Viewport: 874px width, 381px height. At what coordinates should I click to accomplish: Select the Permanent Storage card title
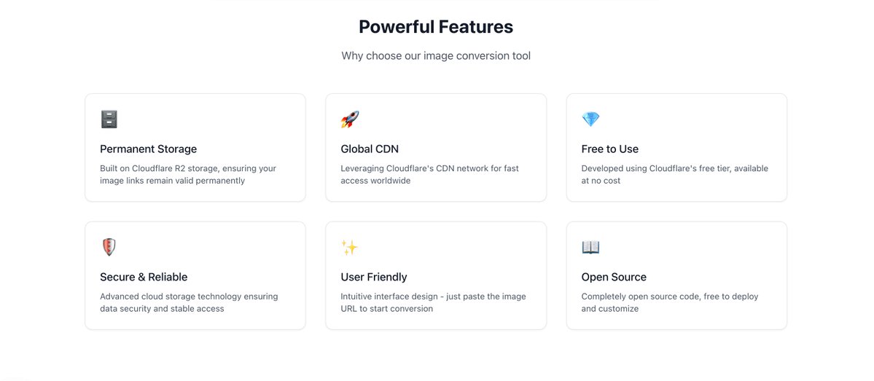pos(148,149)
